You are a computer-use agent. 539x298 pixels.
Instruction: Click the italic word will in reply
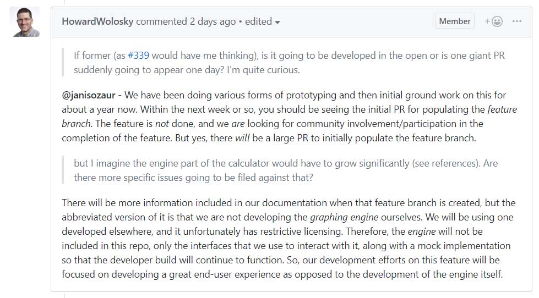(x=242, y=138)
